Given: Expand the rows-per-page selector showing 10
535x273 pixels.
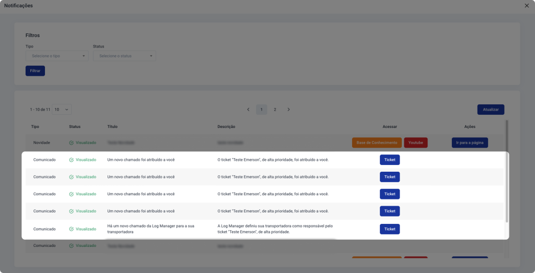Looking at the screenshot, I should click(62, 110).
